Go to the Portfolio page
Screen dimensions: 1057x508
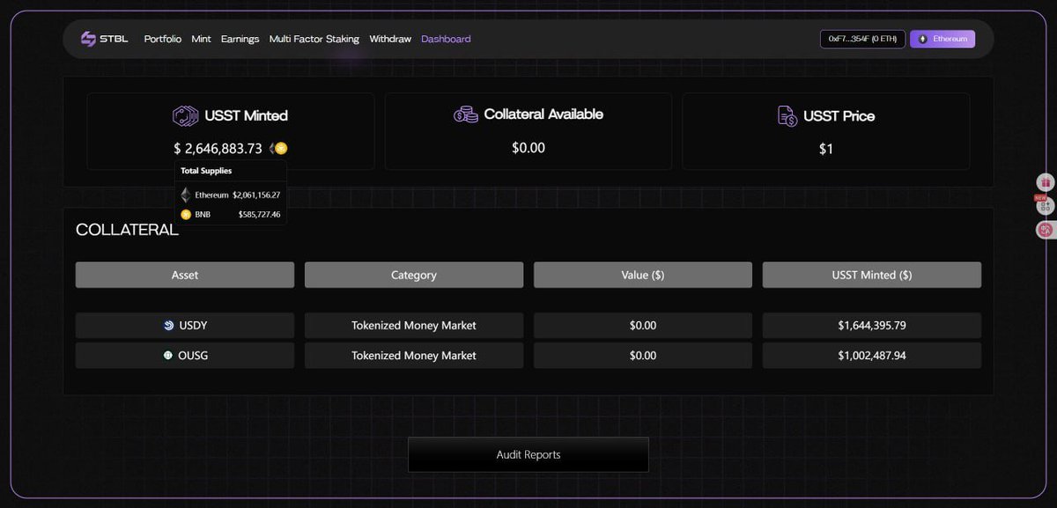coord(163,39)
